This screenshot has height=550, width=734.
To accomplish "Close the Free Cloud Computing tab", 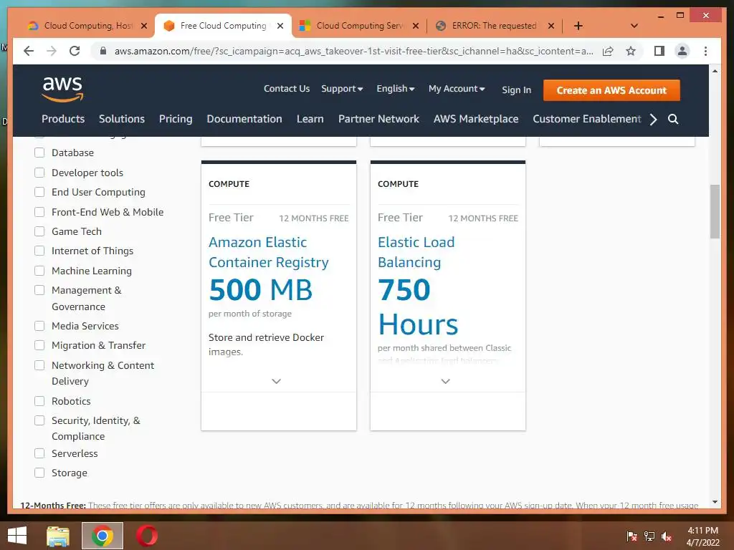I will point(280,26).
